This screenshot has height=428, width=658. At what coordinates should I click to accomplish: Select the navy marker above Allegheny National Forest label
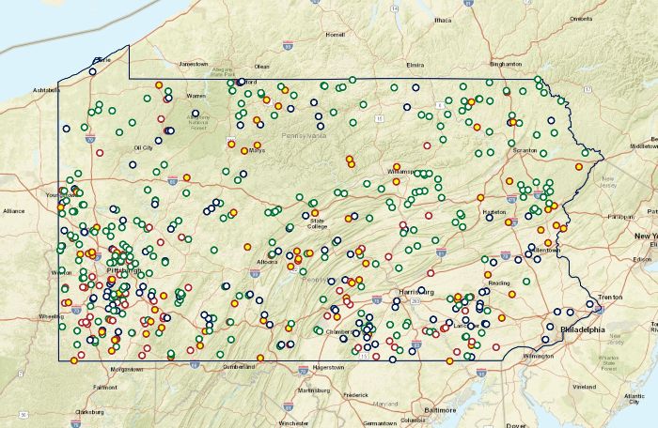coord(196,114)
